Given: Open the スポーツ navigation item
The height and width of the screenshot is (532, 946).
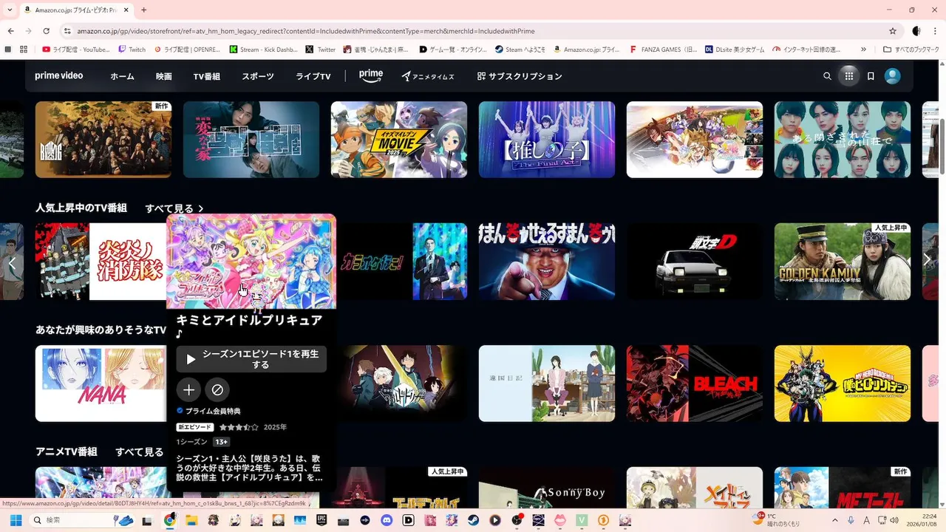Looking at the screenshot, I should 258,76.
